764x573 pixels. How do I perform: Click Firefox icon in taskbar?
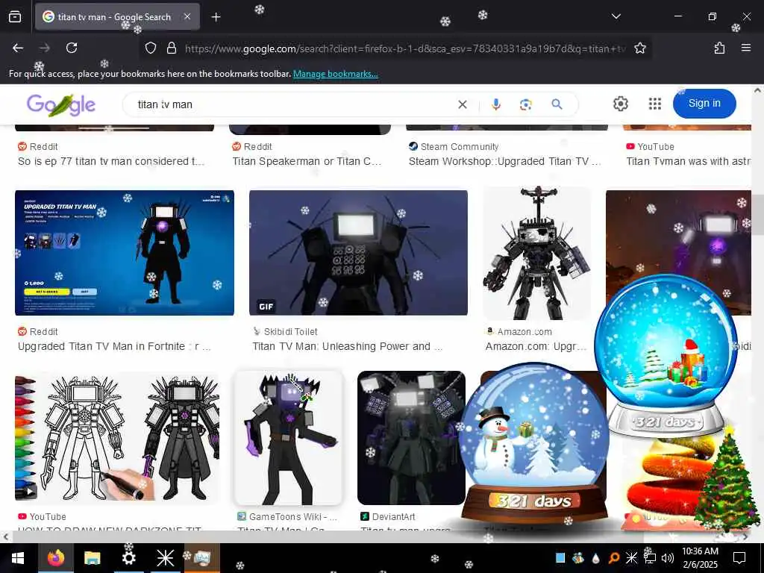click(x=55, y=558)
